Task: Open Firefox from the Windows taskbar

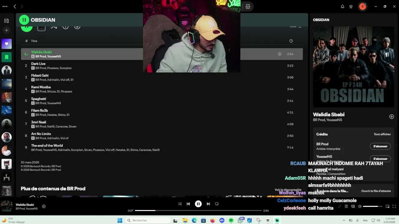Action: click(213, 220)
